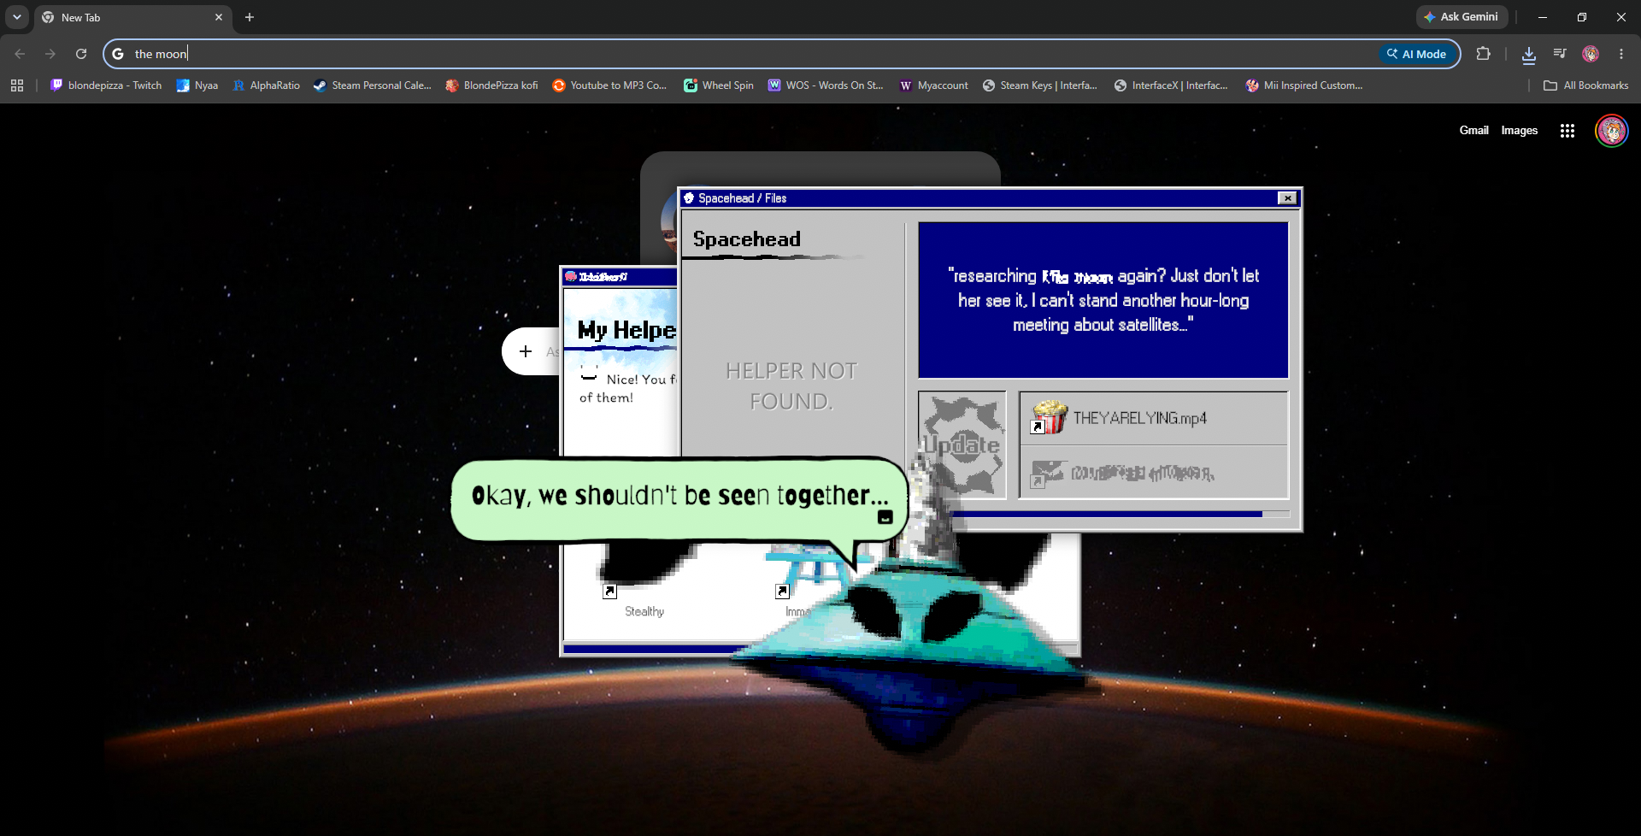Open the corrupted glitched file entry
The width and height of the screenshot is (1641, 836).
tap(1153, 472)
